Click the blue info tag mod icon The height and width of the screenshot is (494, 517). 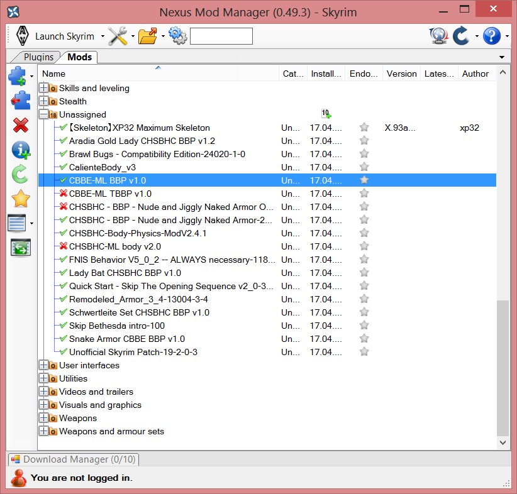click(21, 150)
